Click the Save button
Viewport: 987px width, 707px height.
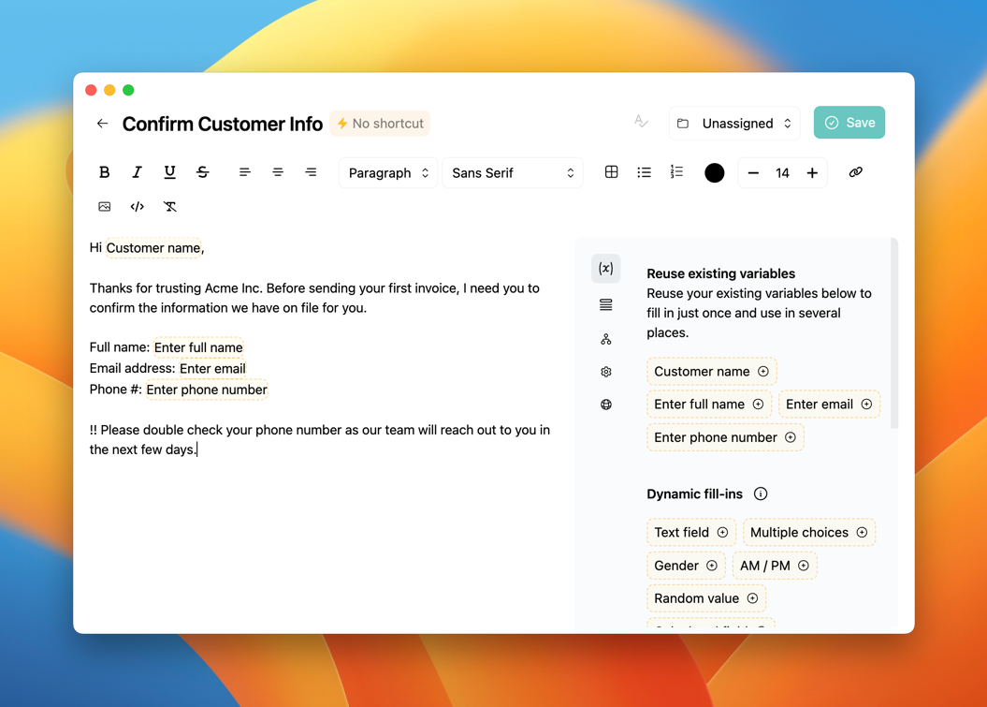(849, 123)
